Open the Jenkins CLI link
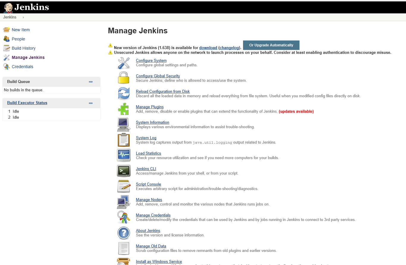The image size is (406, 265). 146,169
